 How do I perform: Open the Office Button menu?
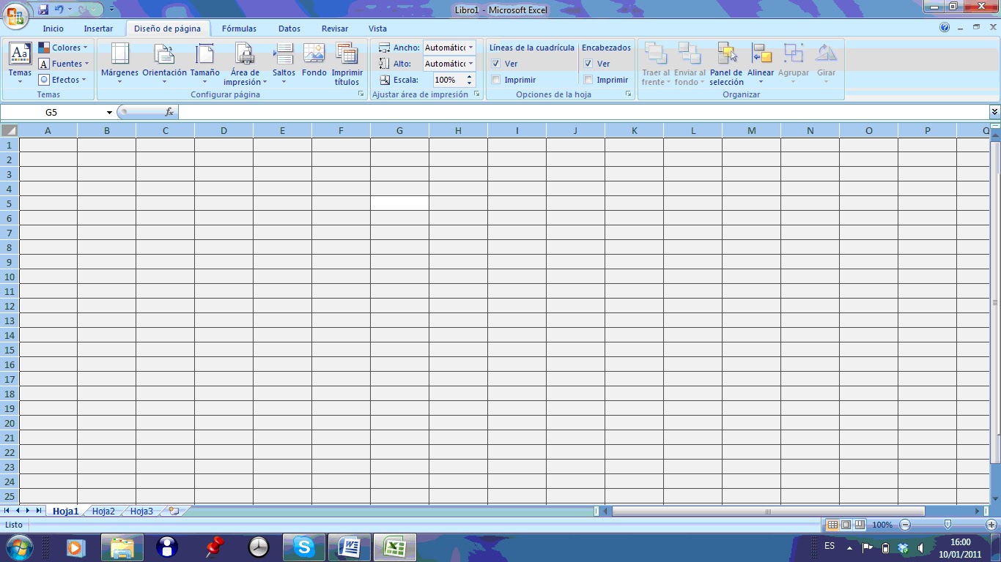(15, 14)
